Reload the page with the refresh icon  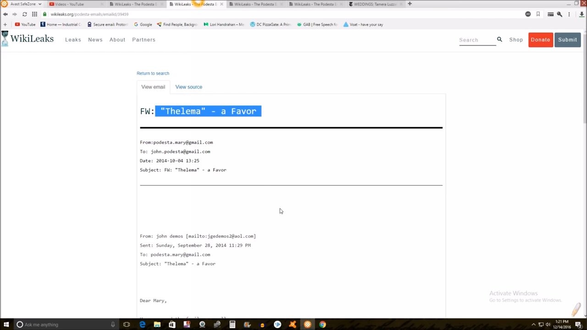[24, 14]
